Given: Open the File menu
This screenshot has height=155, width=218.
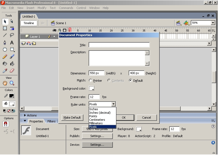Looking at the screenshot, I should (x=4, y=8).
